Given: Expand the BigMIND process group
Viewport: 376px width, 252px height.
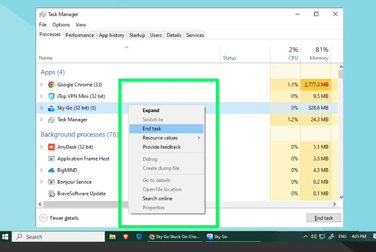Looking at the screenshot, I should click(41, 170).
